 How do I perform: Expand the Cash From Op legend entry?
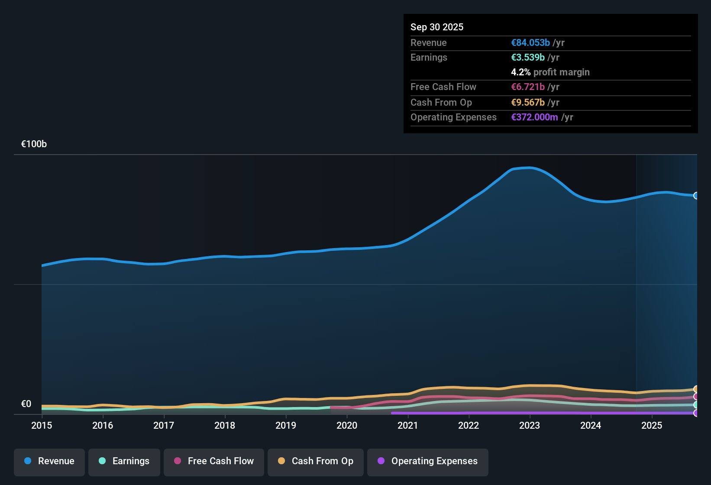pos(315,461)
